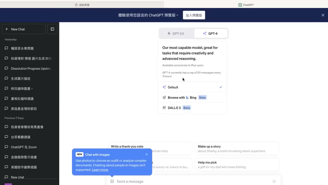Screen dimensions: 328x185
Task: Select DALL·E 3 Beta mode
Action: 192,108
